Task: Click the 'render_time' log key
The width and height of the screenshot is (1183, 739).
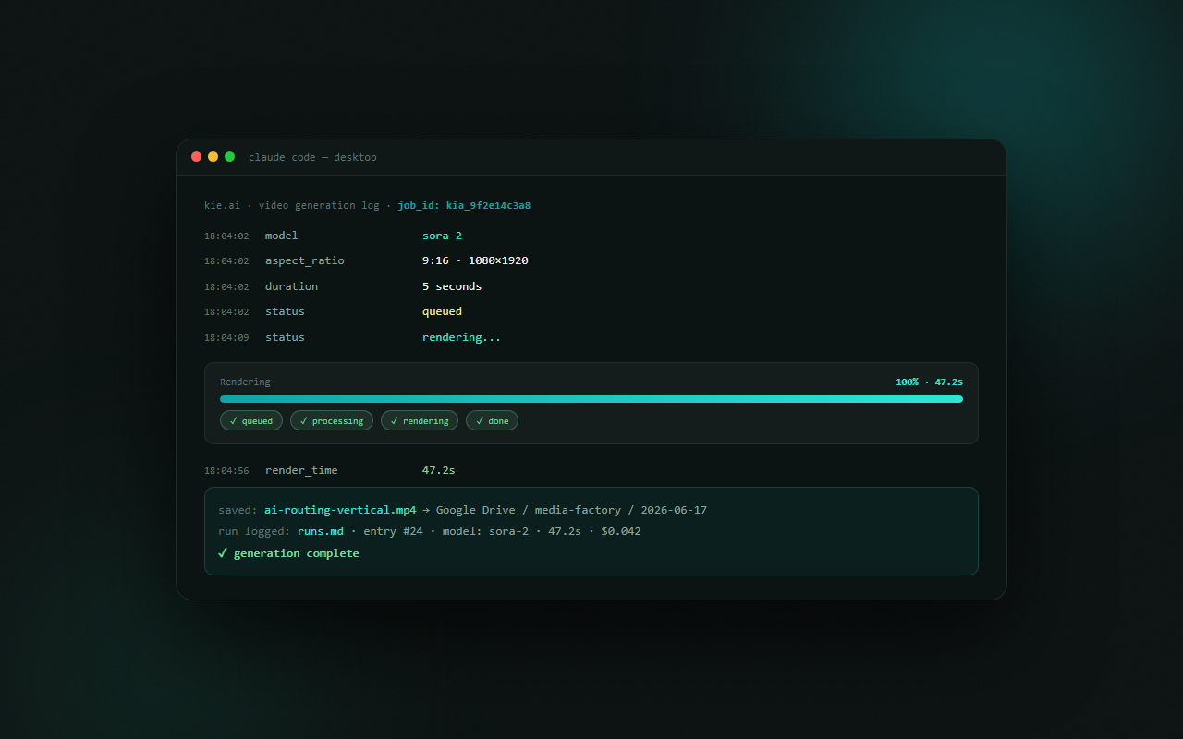Action: [x=301, y=470]
